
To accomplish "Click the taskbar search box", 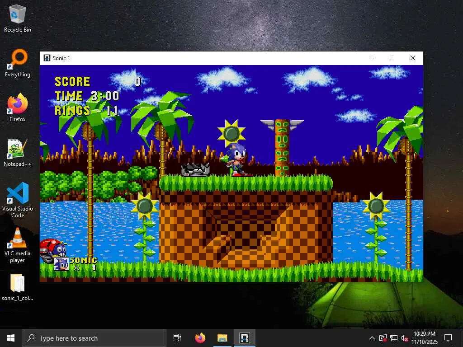I will click(x=94, y=338).
